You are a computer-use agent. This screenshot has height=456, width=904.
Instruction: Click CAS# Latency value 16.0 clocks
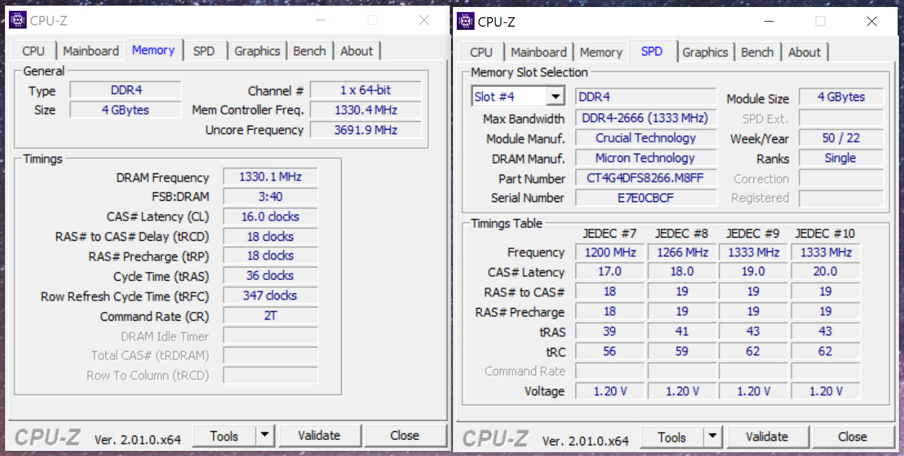(x=271, y=217)
